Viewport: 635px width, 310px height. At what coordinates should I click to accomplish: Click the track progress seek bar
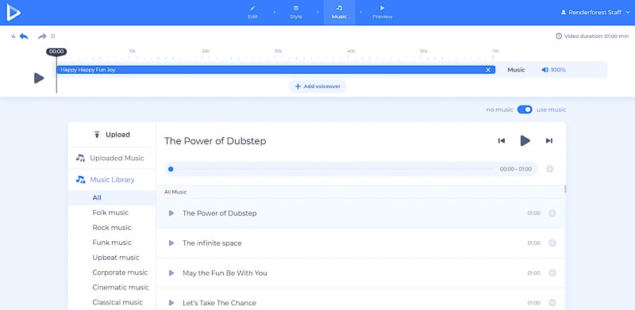[332, 169]
